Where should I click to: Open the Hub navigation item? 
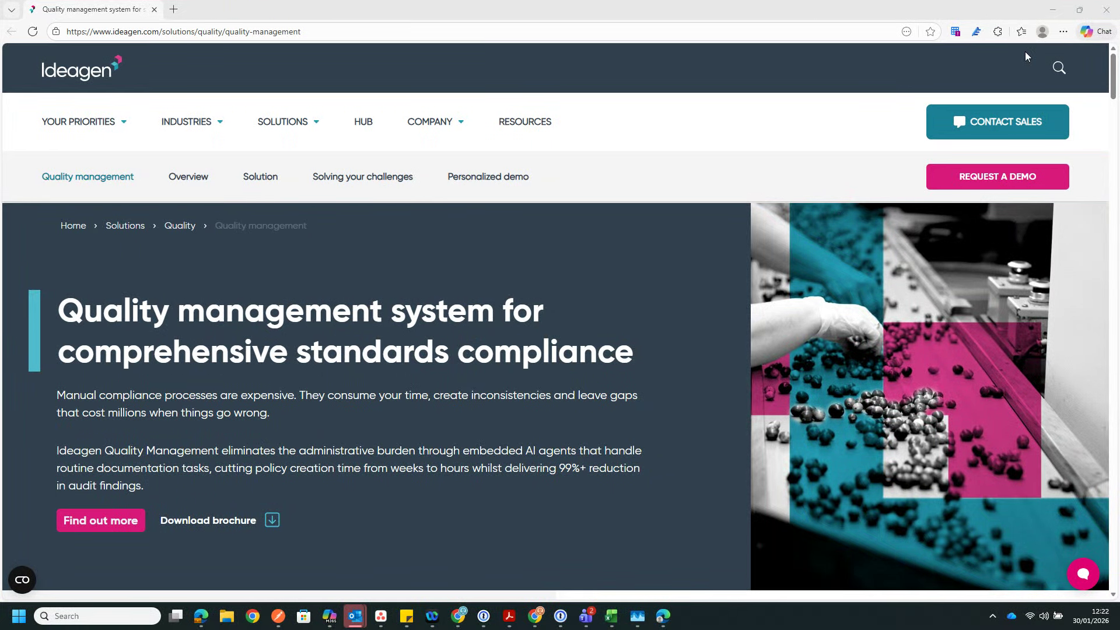point(363,121)
